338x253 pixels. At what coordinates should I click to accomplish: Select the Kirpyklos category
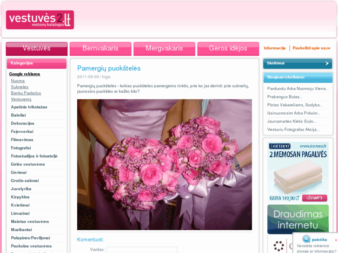[20, 197]
